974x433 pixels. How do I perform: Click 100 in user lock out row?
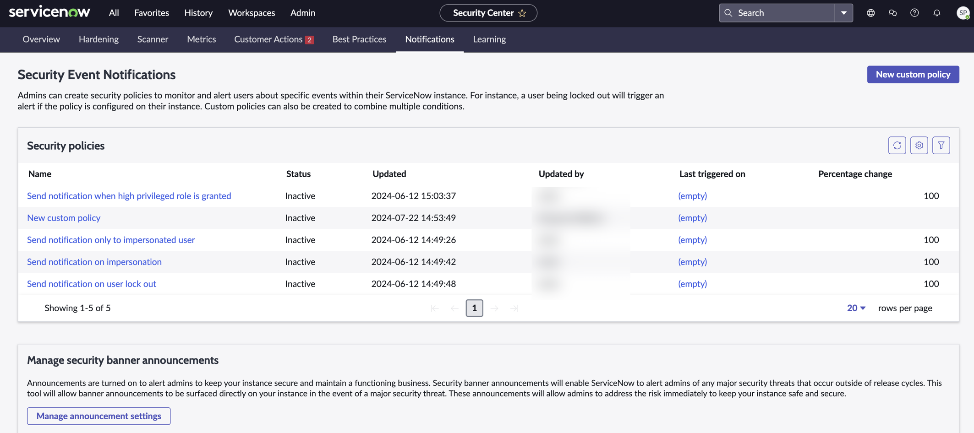point(931,284)
